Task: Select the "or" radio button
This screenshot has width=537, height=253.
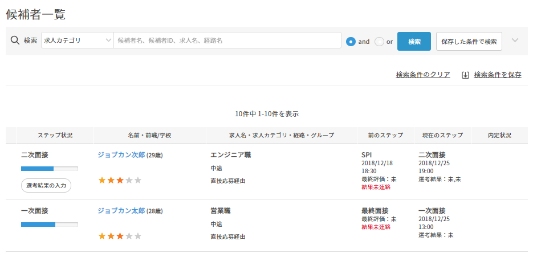Action: (x=380, y=41)
